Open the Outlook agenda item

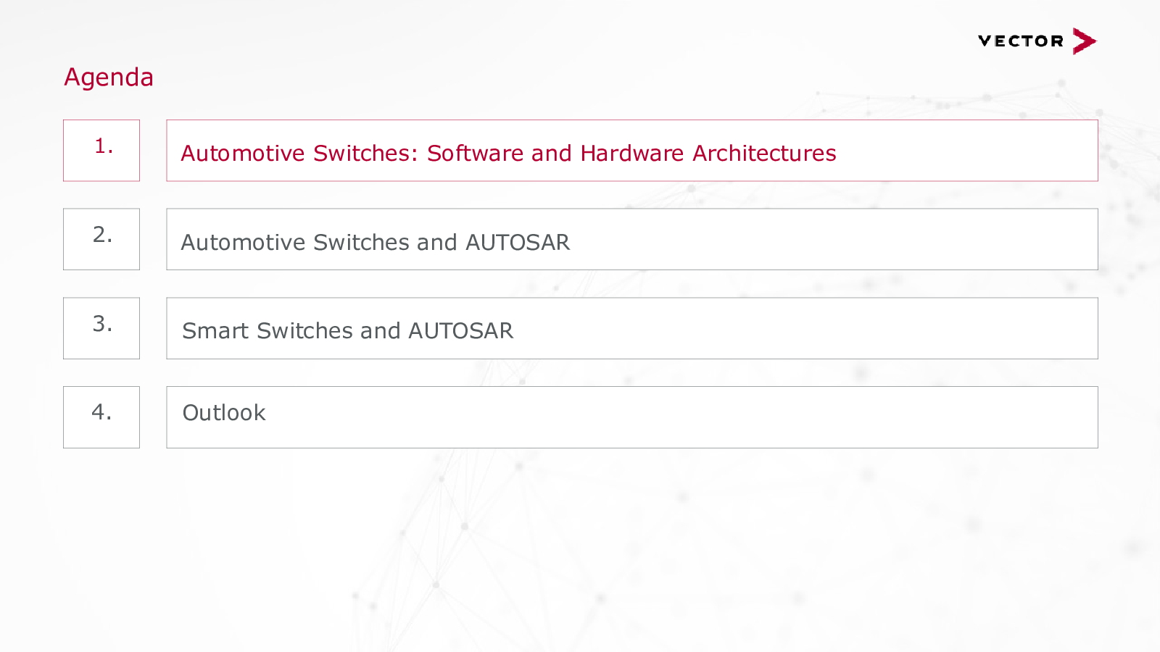[631, 417]
